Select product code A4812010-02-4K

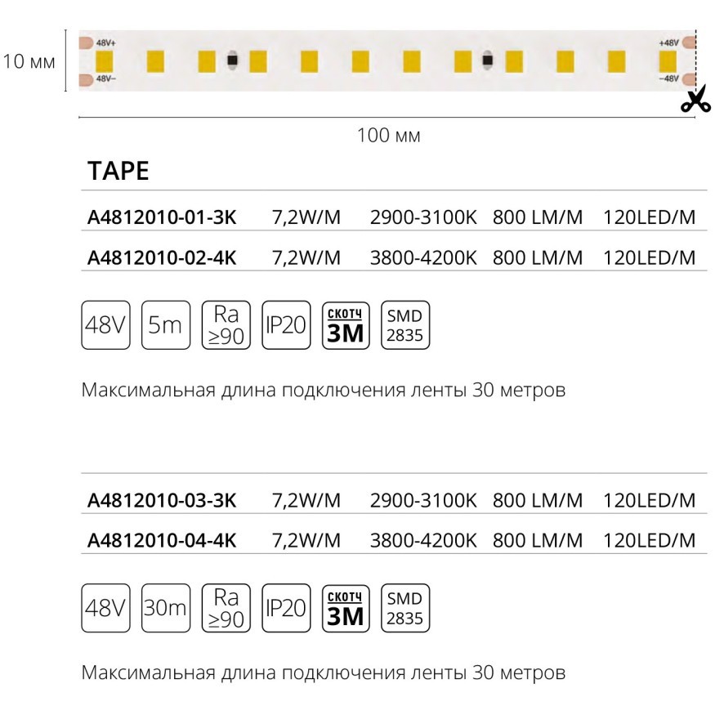162,258
